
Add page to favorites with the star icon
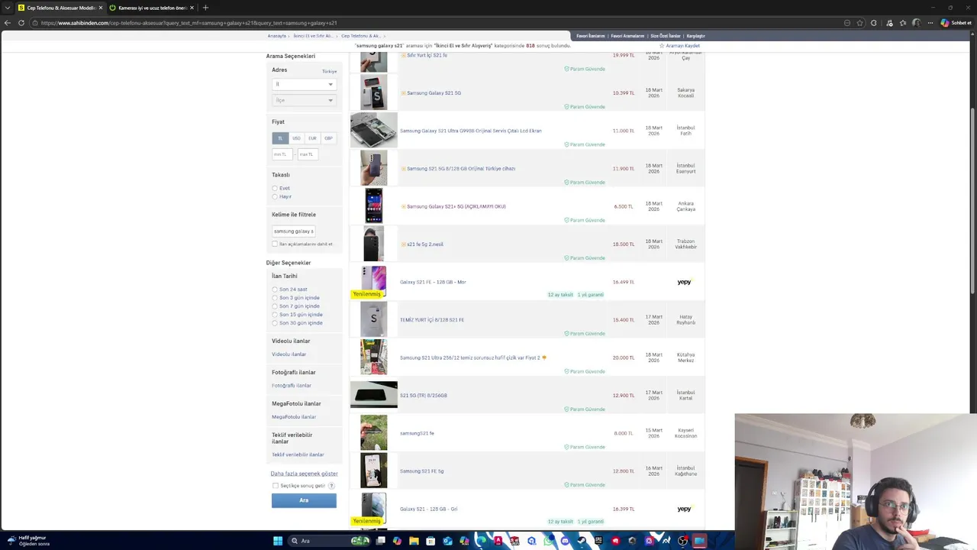(x=860, y=23)
